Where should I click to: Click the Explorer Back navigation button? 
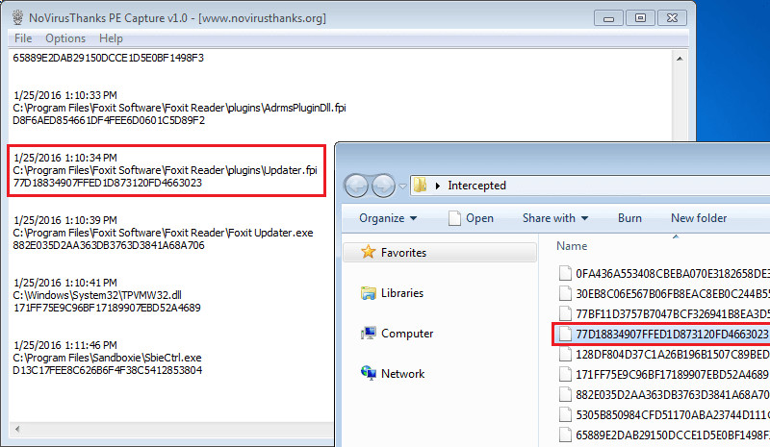point(356,186)
